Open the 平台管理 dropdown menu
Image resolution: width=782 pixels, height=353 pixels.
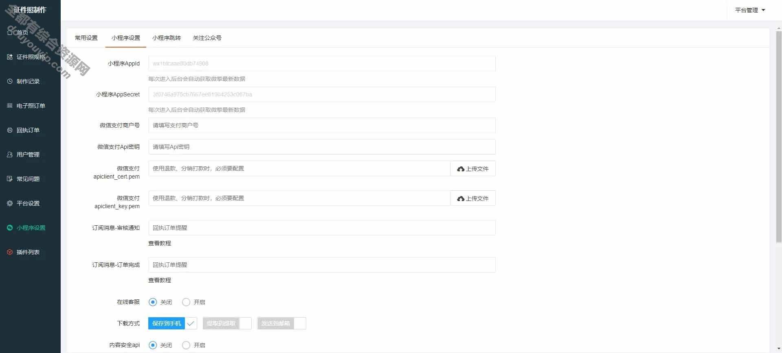[750, 10]
